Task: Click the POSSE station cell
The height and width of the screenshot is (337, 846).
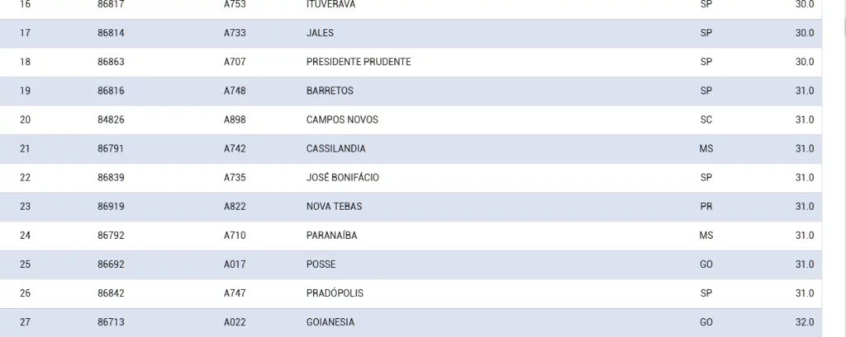Action: [x=321, y=264]
